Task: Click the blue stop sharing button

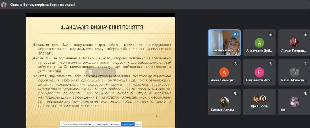Action: point(127,124)
